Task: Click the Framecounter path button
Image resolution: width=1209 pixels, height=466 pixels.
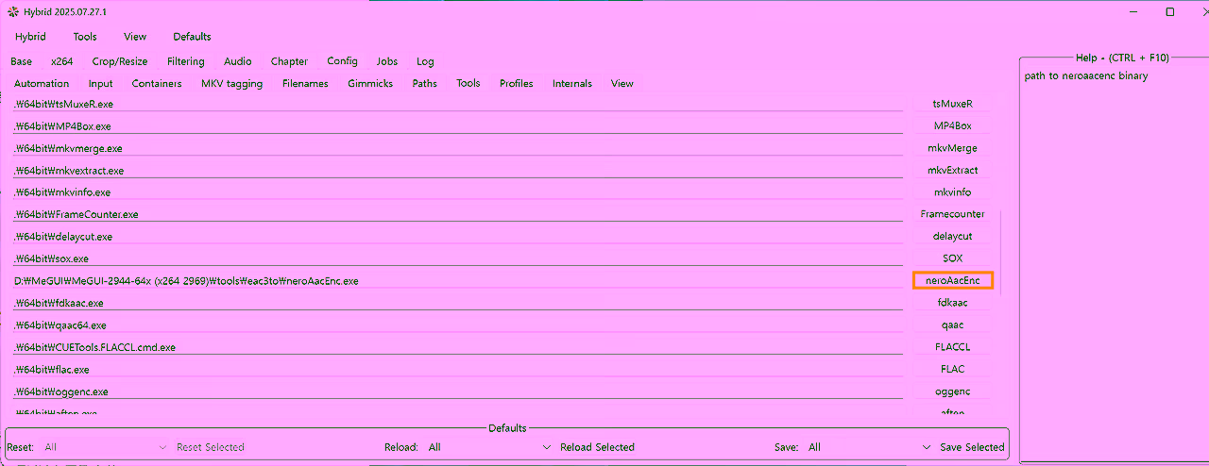Action: [x=952, y=214]
